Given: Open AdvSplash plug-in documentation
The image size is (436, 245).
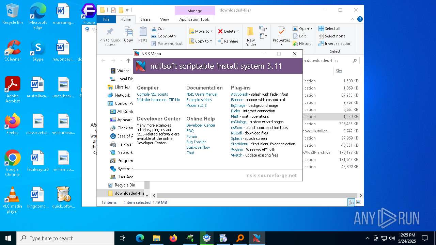Looking at the screenshot, I should point(239,94).
